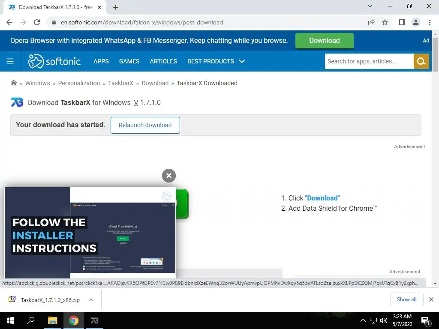Click Relaunch download button

click(x=145, y=125)
